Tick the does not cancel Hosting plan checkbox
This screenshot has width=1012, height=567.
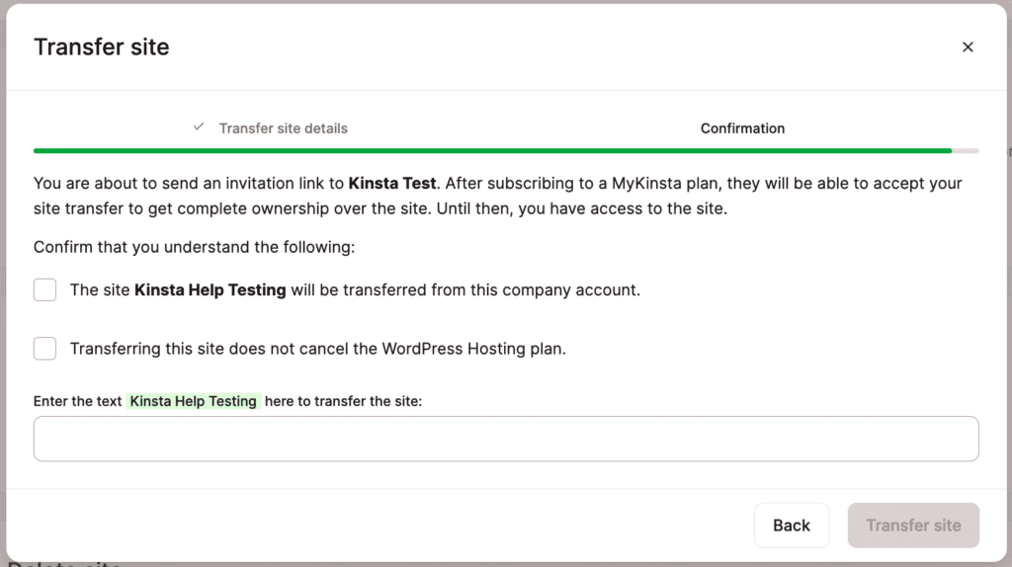point(44,349)
